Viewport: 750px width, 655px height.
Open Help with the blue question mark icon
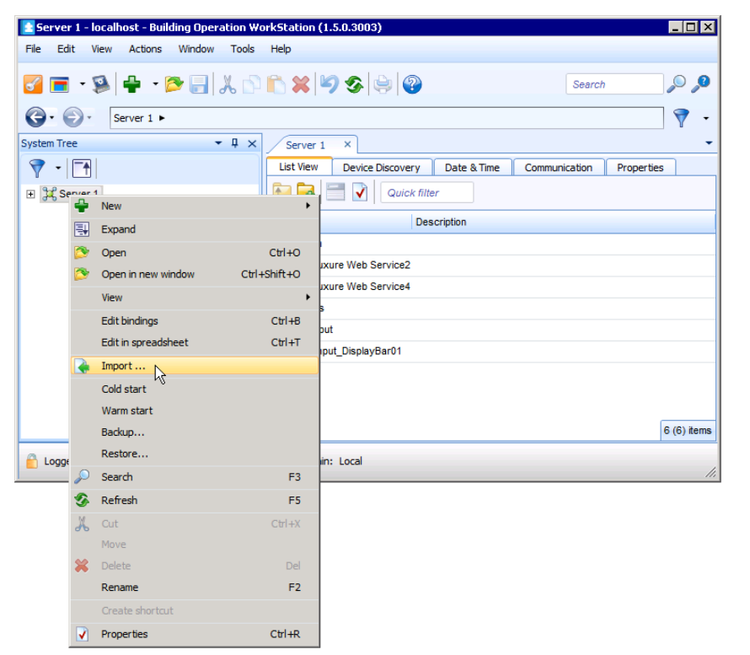pos(412,84)
